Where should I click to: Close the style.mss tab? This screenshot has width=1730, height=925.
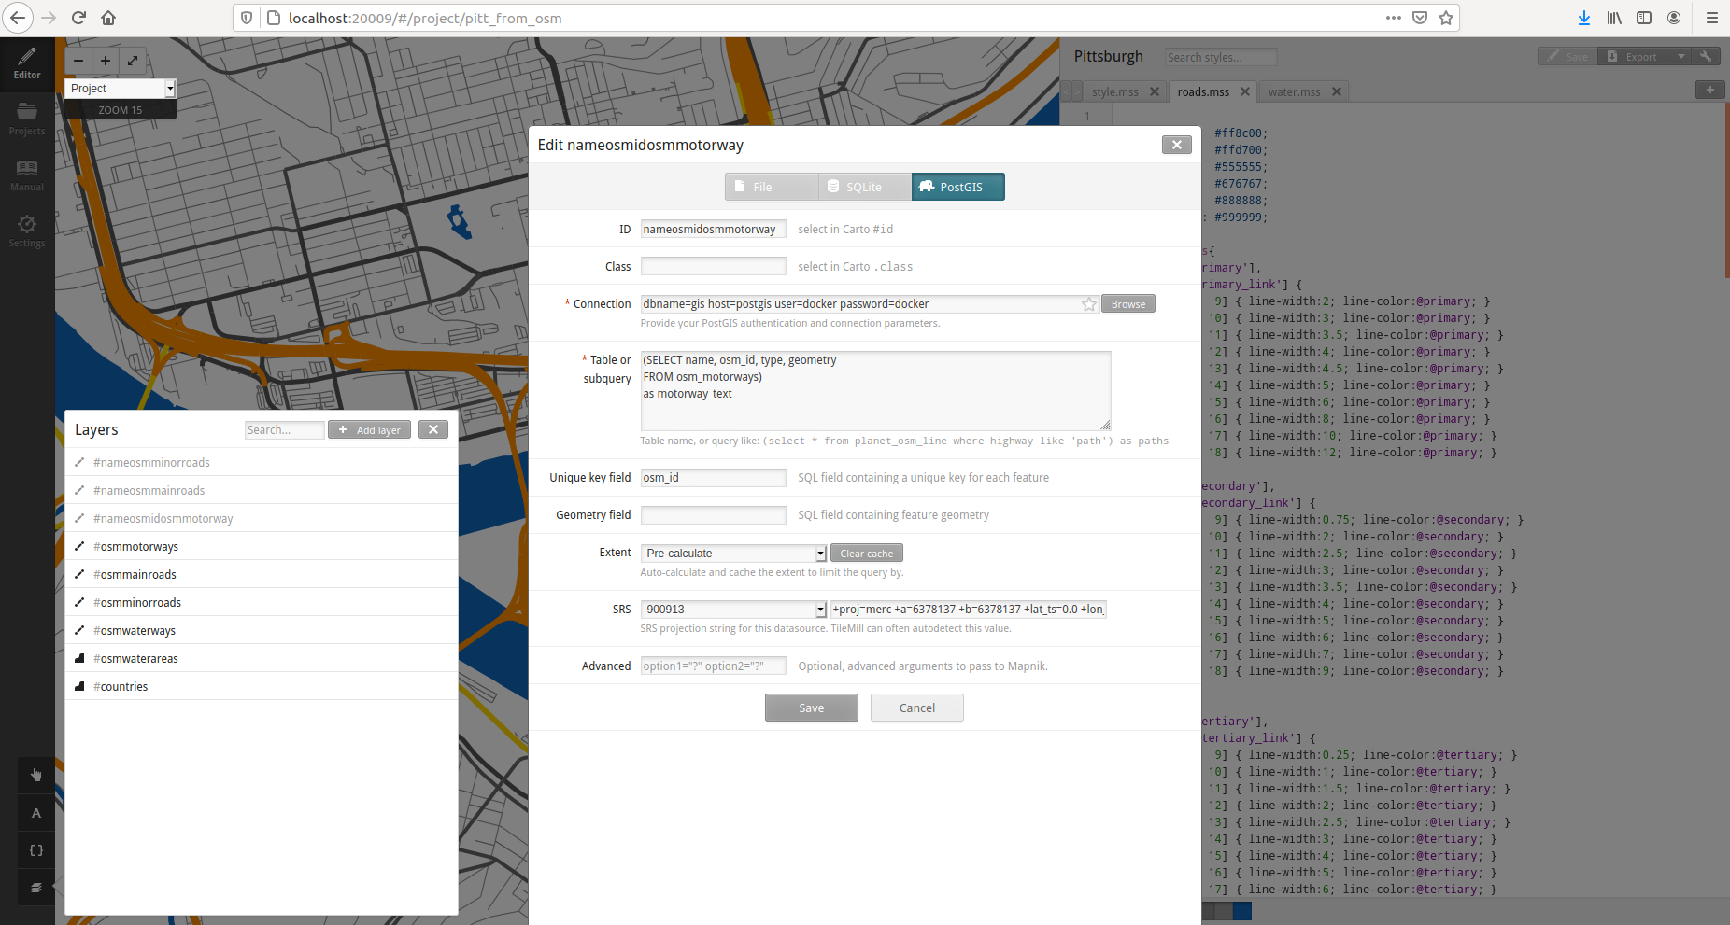(x=1155, y=91)
